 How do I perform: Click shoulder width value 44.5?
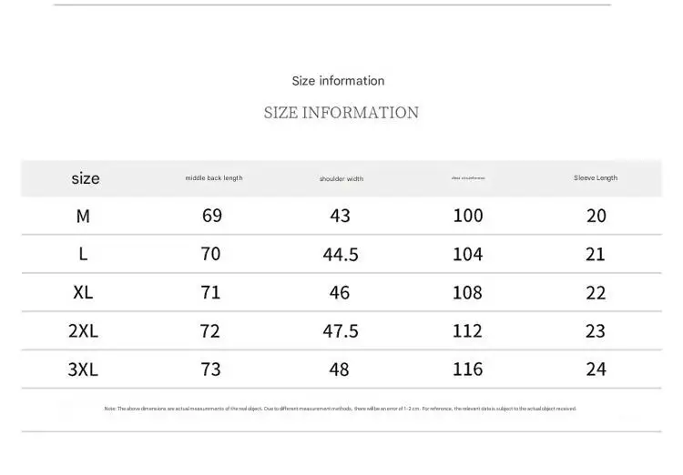[341, 254]
